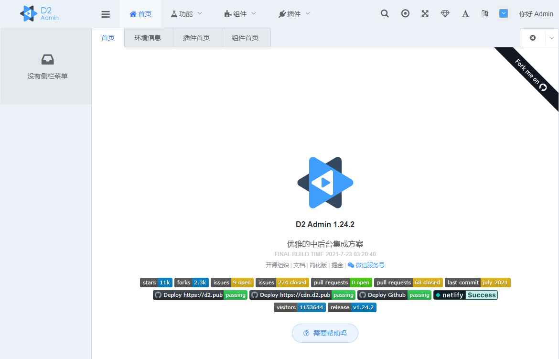This screenshot has height=359, width=559.
Task: Click the netlify Success badge
Action: (466, 295)
